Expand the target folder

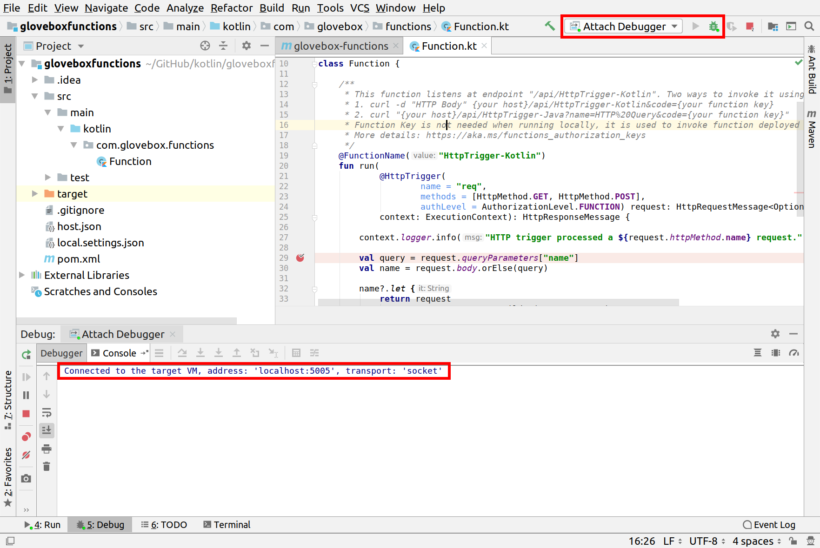pos(35,194)
